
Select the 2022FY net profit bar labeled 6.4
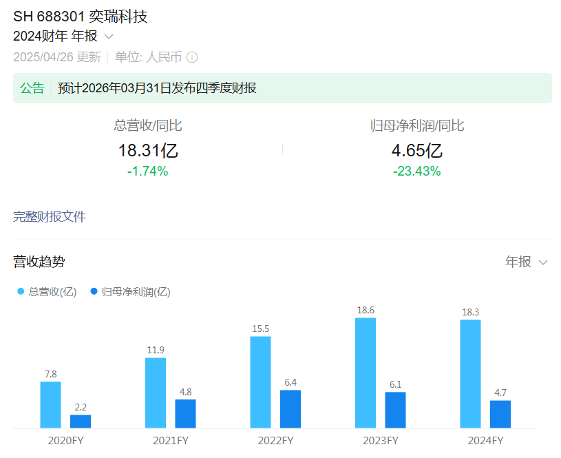(x=290, y=409)
